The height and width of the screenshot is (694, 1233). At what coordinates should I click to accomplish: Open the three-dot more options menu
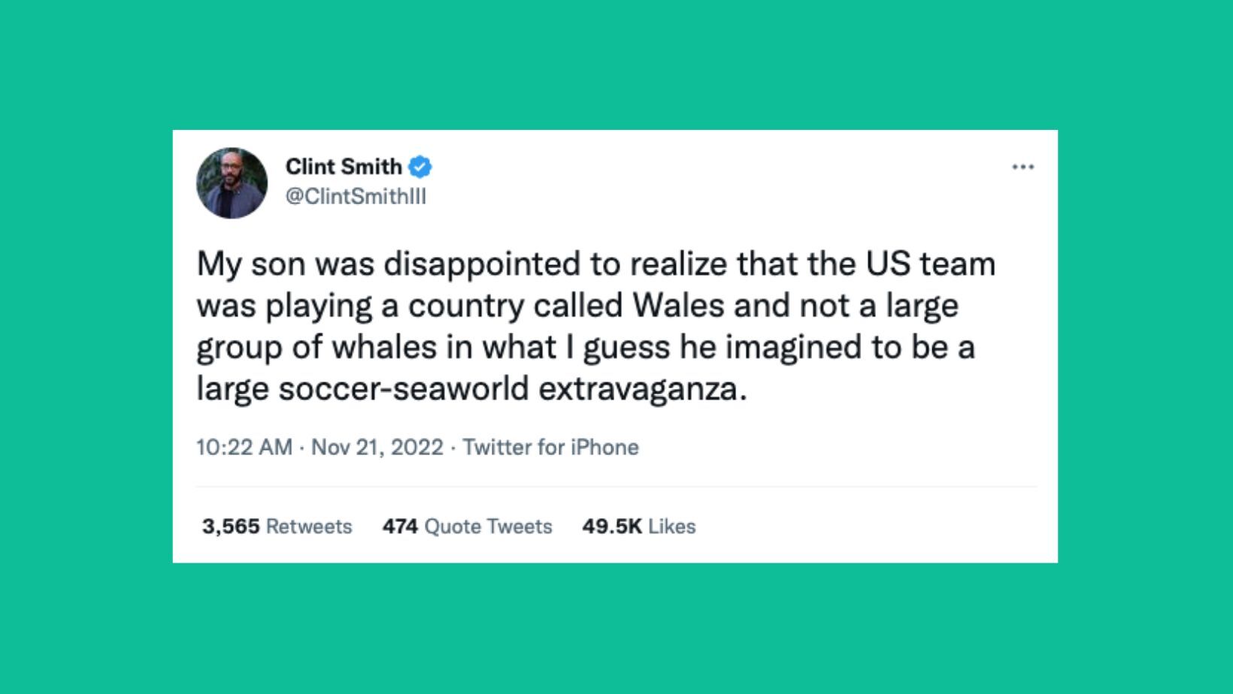point(1022,167)
